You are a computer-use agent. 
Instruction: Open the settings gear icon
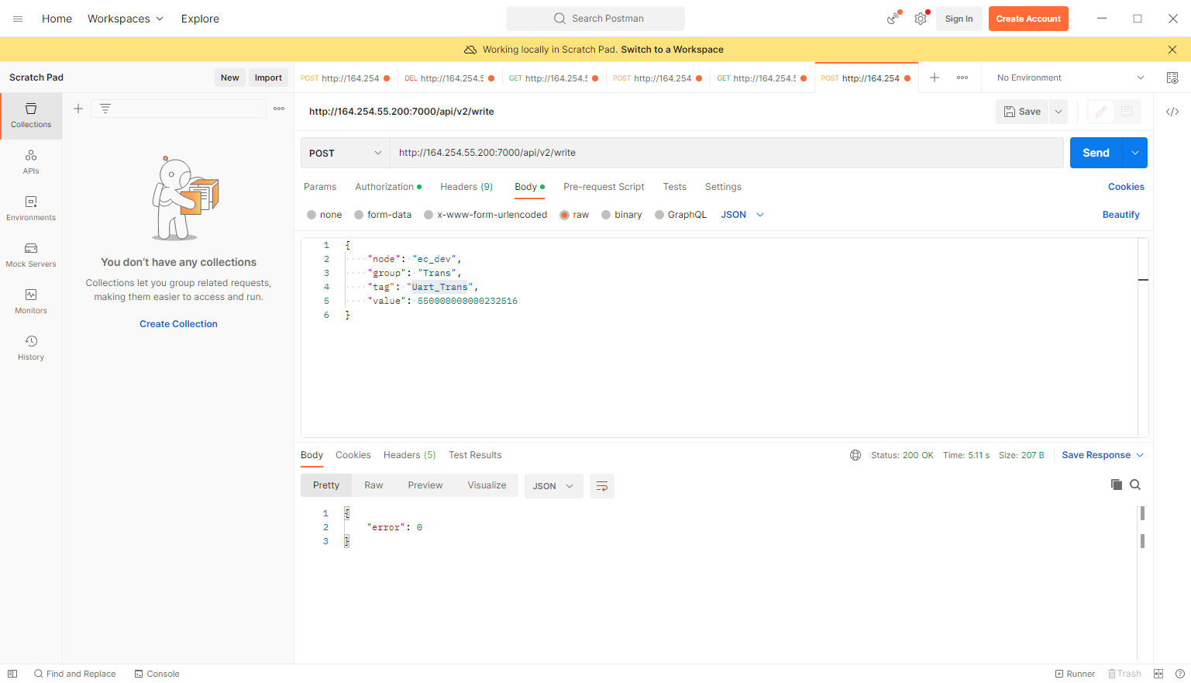point(921,19)
